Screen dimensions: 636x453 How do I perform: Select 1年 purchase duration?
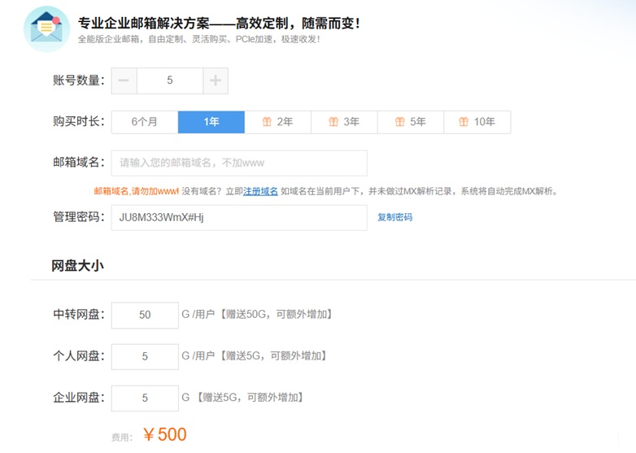point(211,122)
